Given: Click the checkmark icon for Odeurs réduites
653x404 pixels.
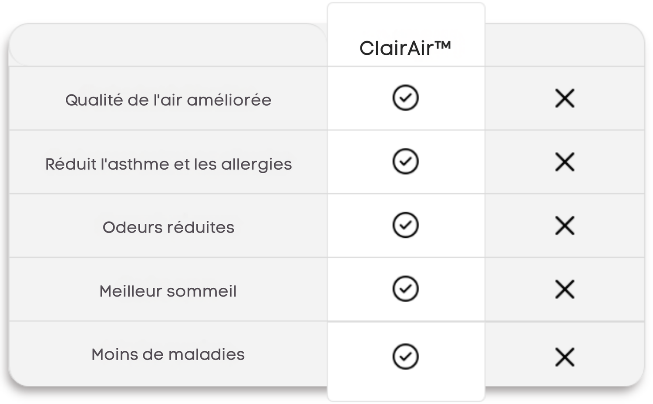Looking at the screenshot, I should click(x=405, y=225).
